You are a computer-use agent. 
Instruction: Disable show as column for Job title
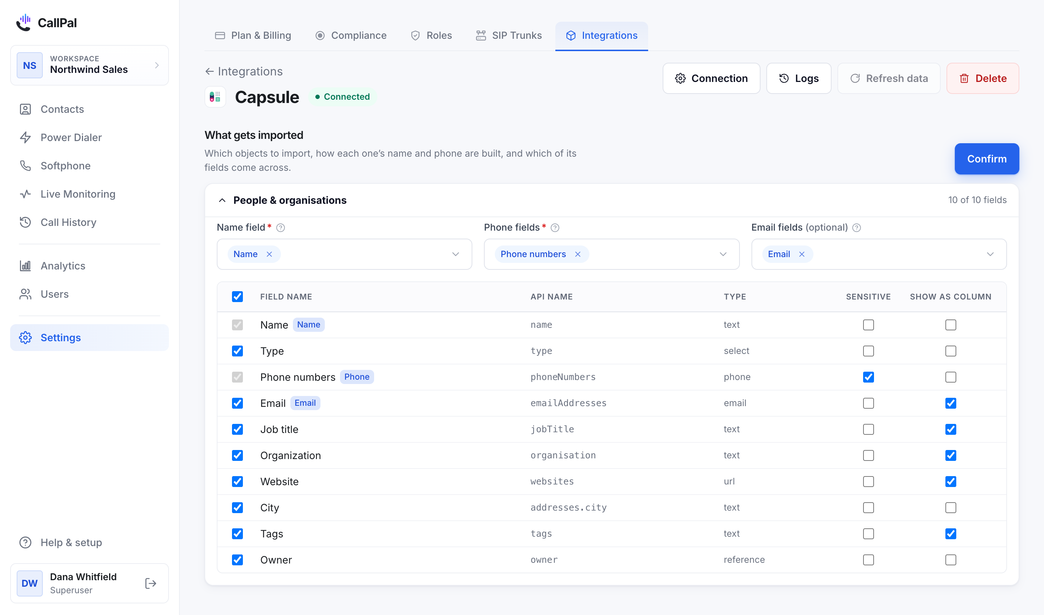pos(951,429)
